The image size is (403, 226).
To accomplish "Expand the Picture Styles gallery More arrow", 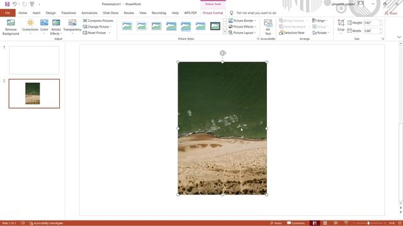I will pos(225,32).
